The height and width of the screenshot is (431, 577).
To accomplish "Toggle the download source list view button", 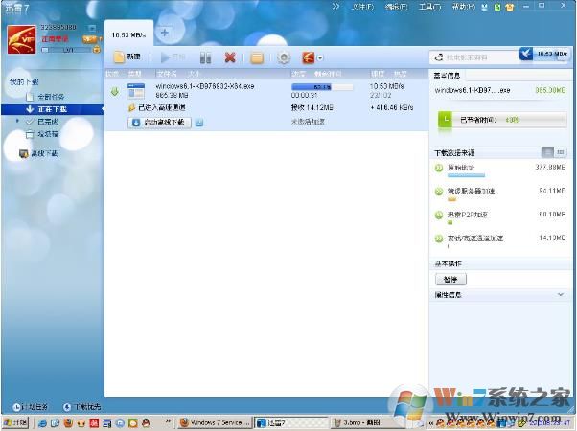I will click(547, 152).
